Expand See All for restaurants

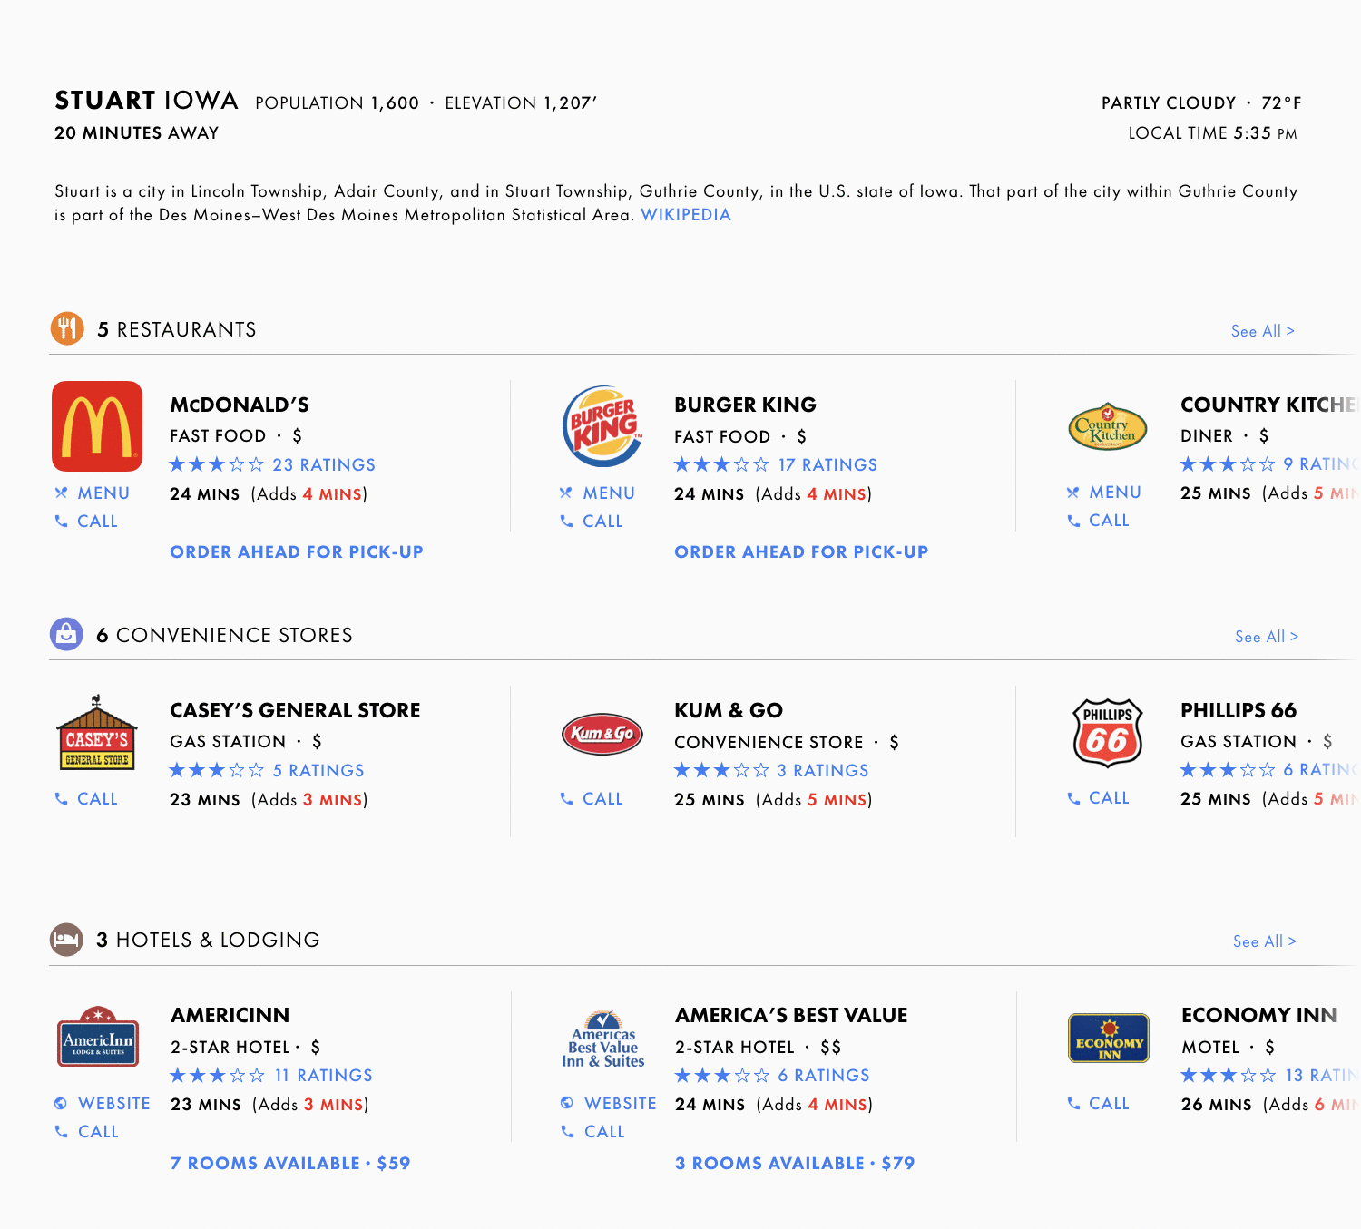pyautogui.click(x=1262, y=331)
